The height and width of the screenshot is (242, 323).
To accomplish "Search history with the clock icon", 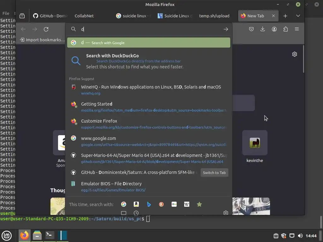I will pyautogui.click(x=136, y=213).
